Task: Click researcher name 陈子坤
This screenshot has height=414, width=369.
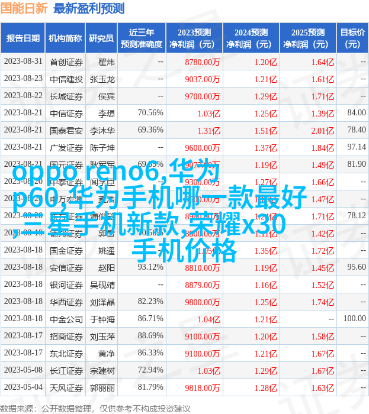Action: (x=102, y=148)
